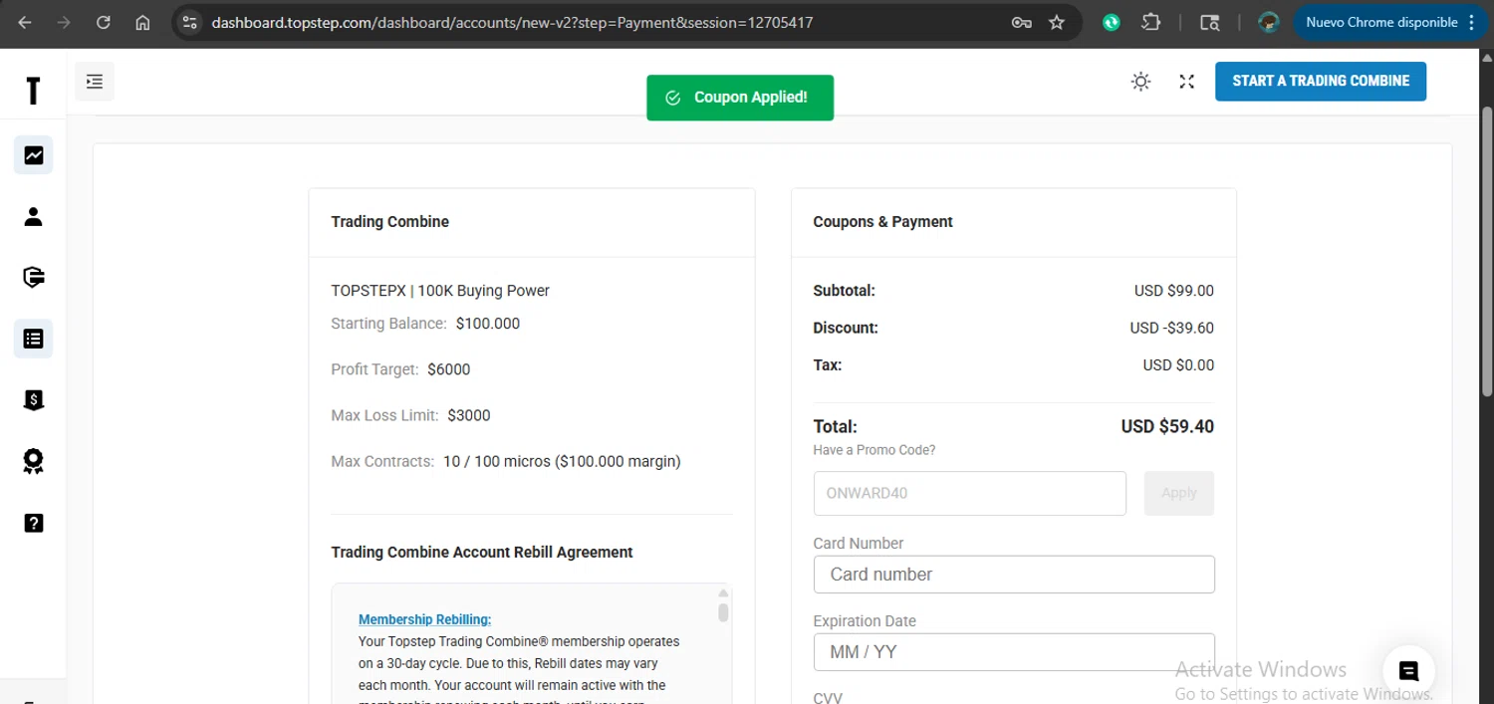Open the award badge sidebar icon
Image resolution: width=1494 pixels, height=704 pixels.
pos(34,461)
